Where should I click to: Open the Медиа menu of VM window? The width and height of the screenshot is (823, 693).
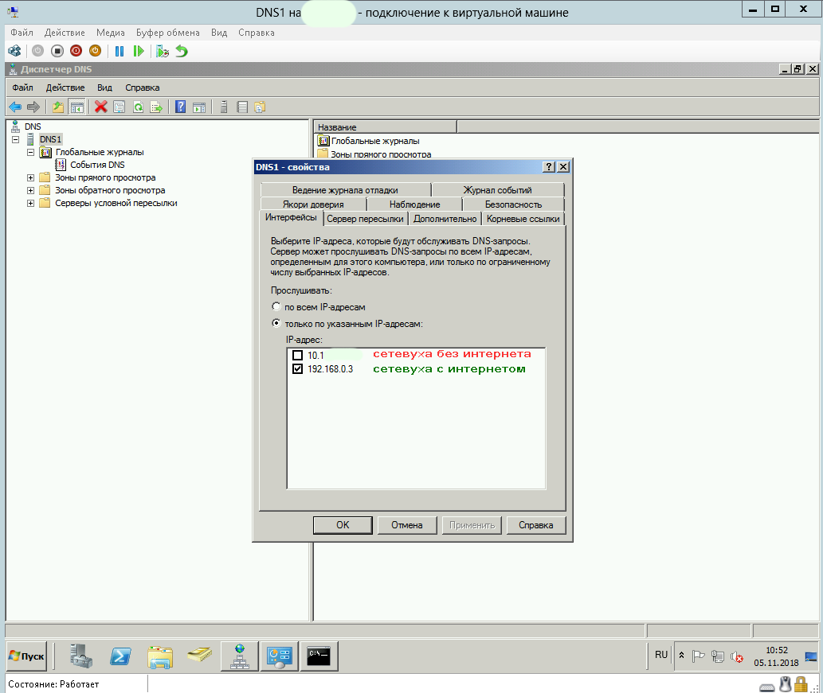[110, 33]
